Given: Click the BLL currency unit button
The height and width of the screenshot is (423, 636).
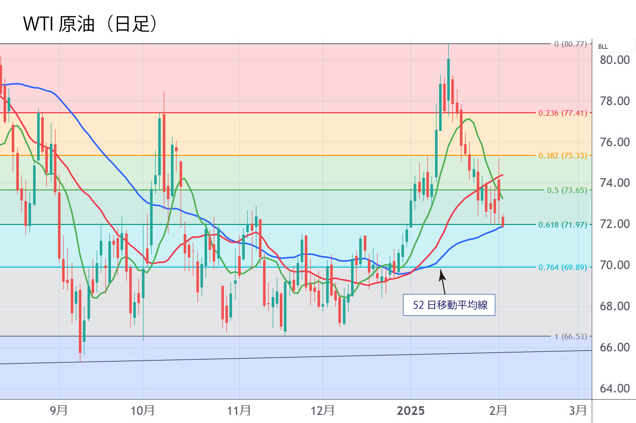Looking at the screenshot, I should pyautogui.click(x=603, y=47).
